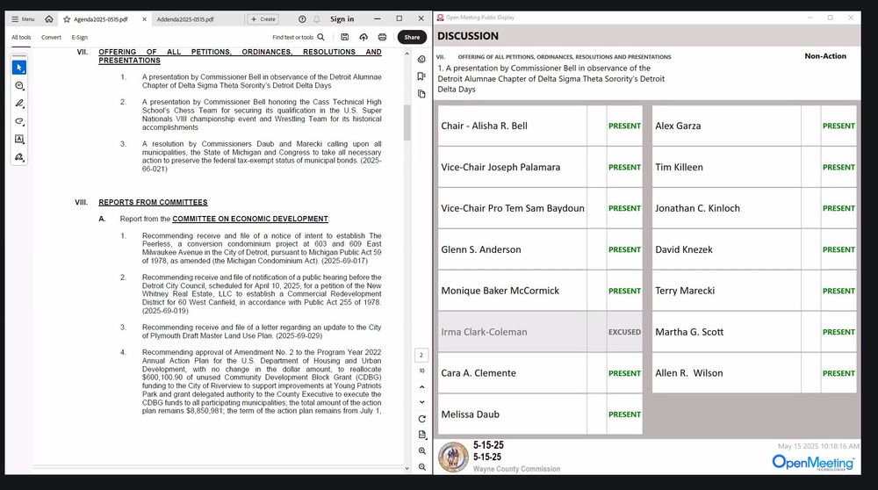Click the scroll-up arrow of the PDF scrollbar

pyautogui.click(x=407, y=54)
